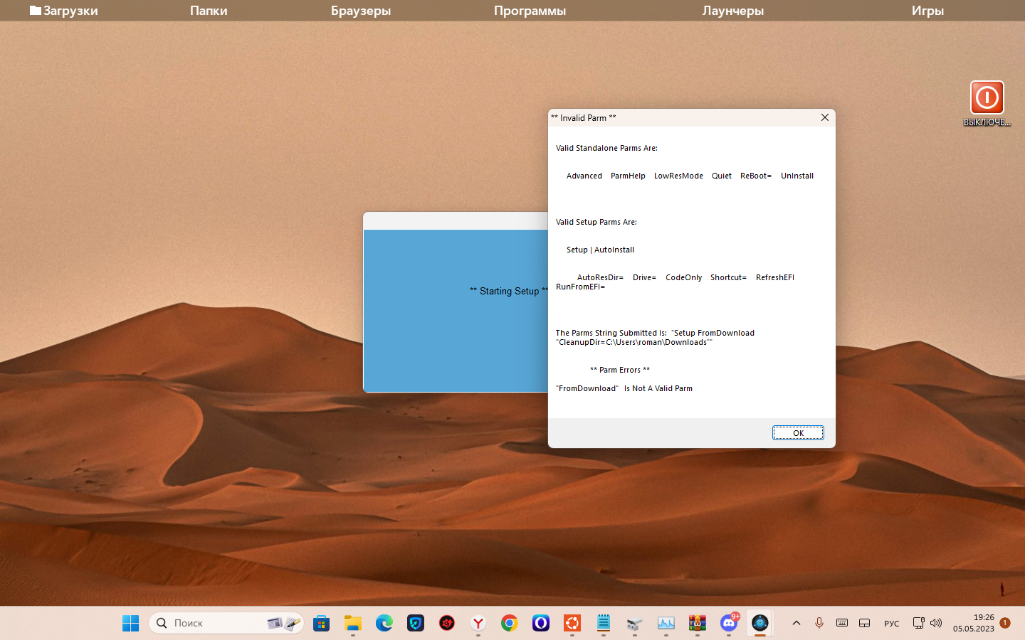Viewport: 1025px width, 640px height.
Task: Click the "Setup | AutoInstall" text
Action: (600, 250)
